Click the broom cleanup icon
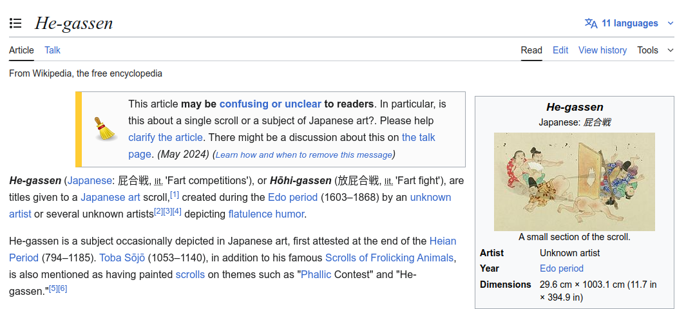Screen dimensions: 686x309 pos(105,129)
